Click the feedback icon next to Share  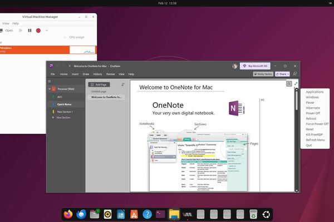(x=295, y=74)
